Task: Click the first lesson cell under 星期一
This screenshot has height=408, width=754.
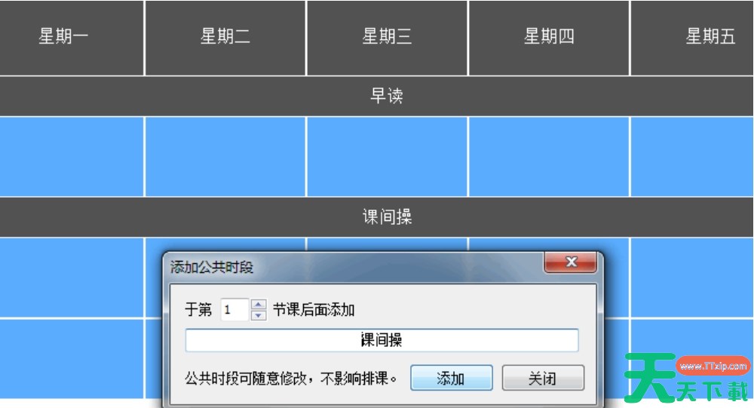Action: tap(72, 157)
